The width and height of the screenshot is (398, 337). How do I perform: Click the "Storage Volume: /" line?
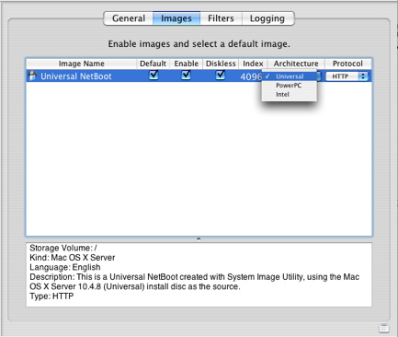point(63,248)
